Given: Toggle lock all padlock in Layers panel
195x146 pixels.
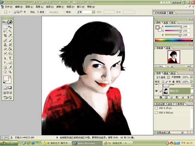Looking at the screenshot, I should 173,81.
